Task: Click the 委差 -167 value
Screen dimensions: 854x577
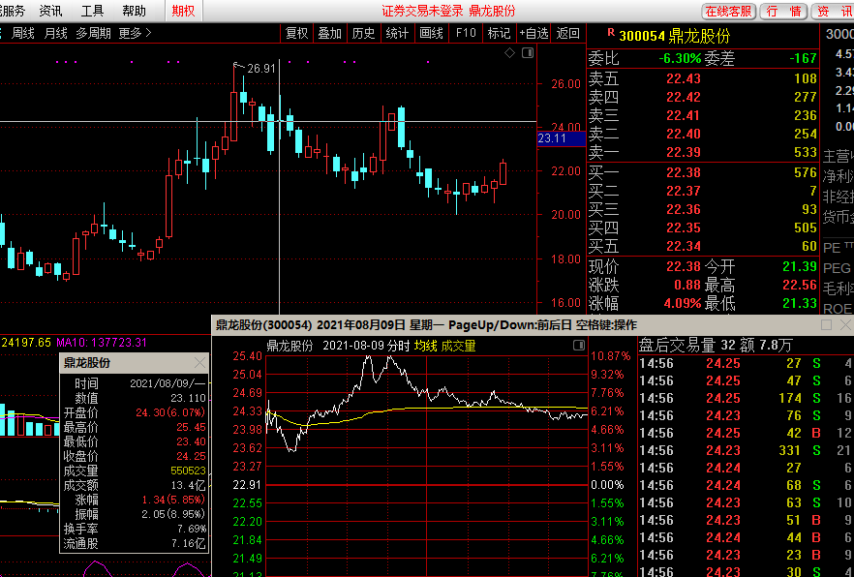Action: coord(804,58)
